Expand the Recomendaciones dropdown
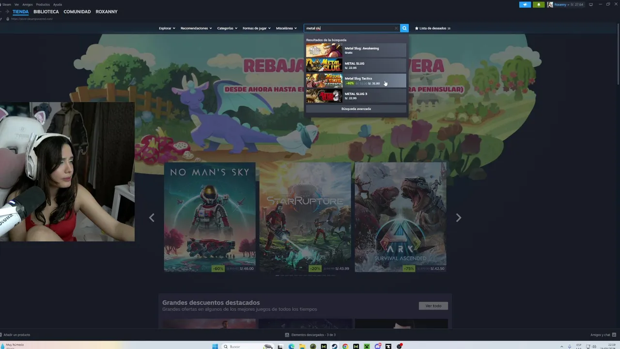620x349 pixels. pos(196,28)
